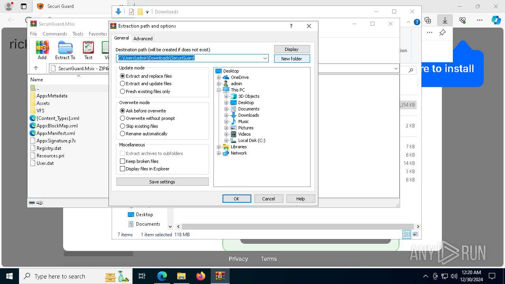Click the Help button in extraction dialog
The height and width of the screenshot is (284, 505).
pyautogui.click(x=301, y=199)
